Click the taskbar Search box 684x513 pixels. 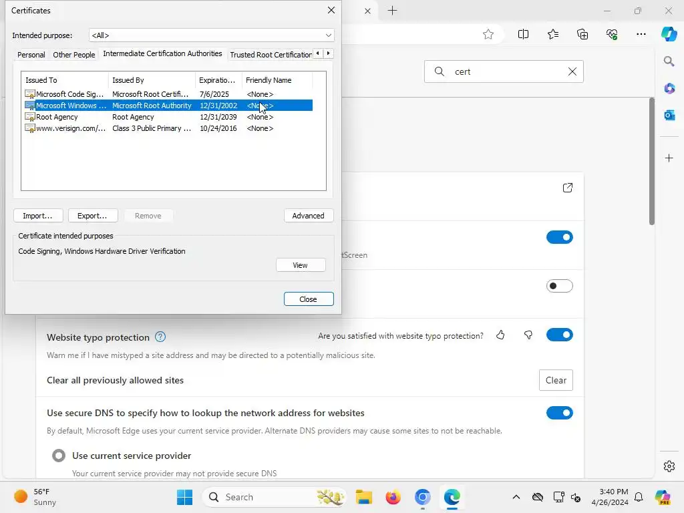point(274,497)
